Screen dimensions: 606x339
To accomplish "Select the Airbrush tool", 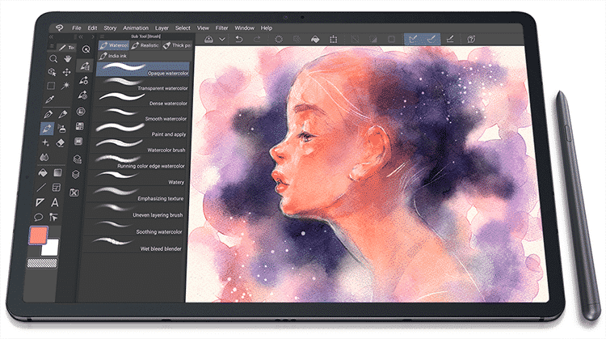I will 61,128.
